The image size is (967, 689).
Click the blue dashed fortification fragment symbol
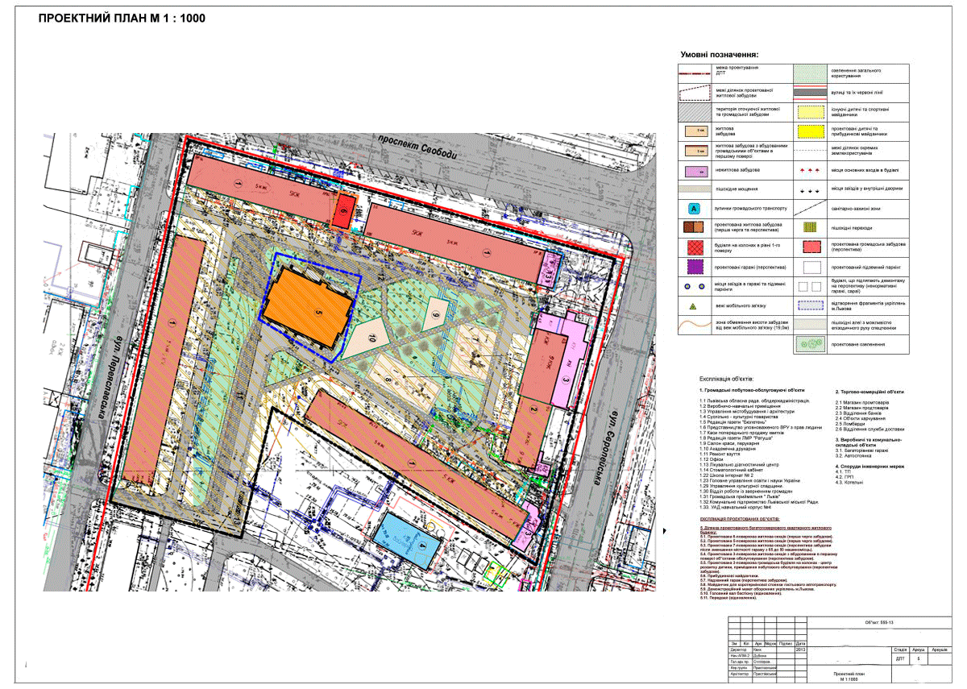tap(811, 306)
